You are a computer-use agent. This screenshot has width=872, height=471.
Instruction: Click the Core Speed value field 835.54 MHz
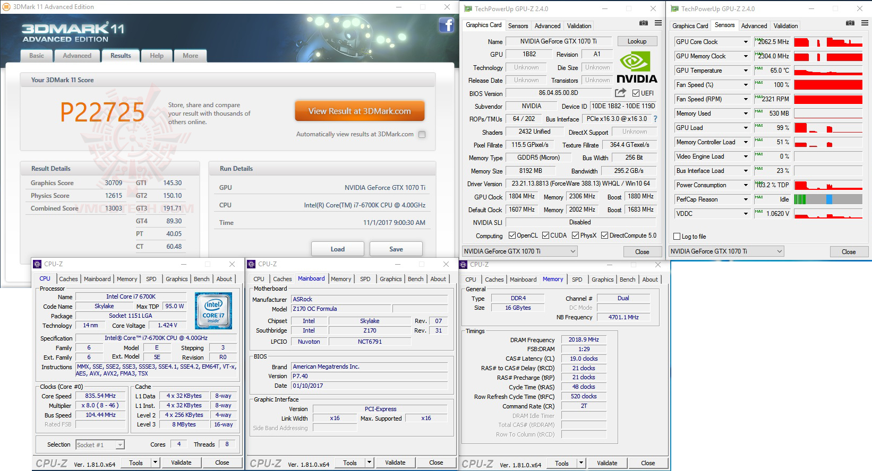tap(100, 396)
